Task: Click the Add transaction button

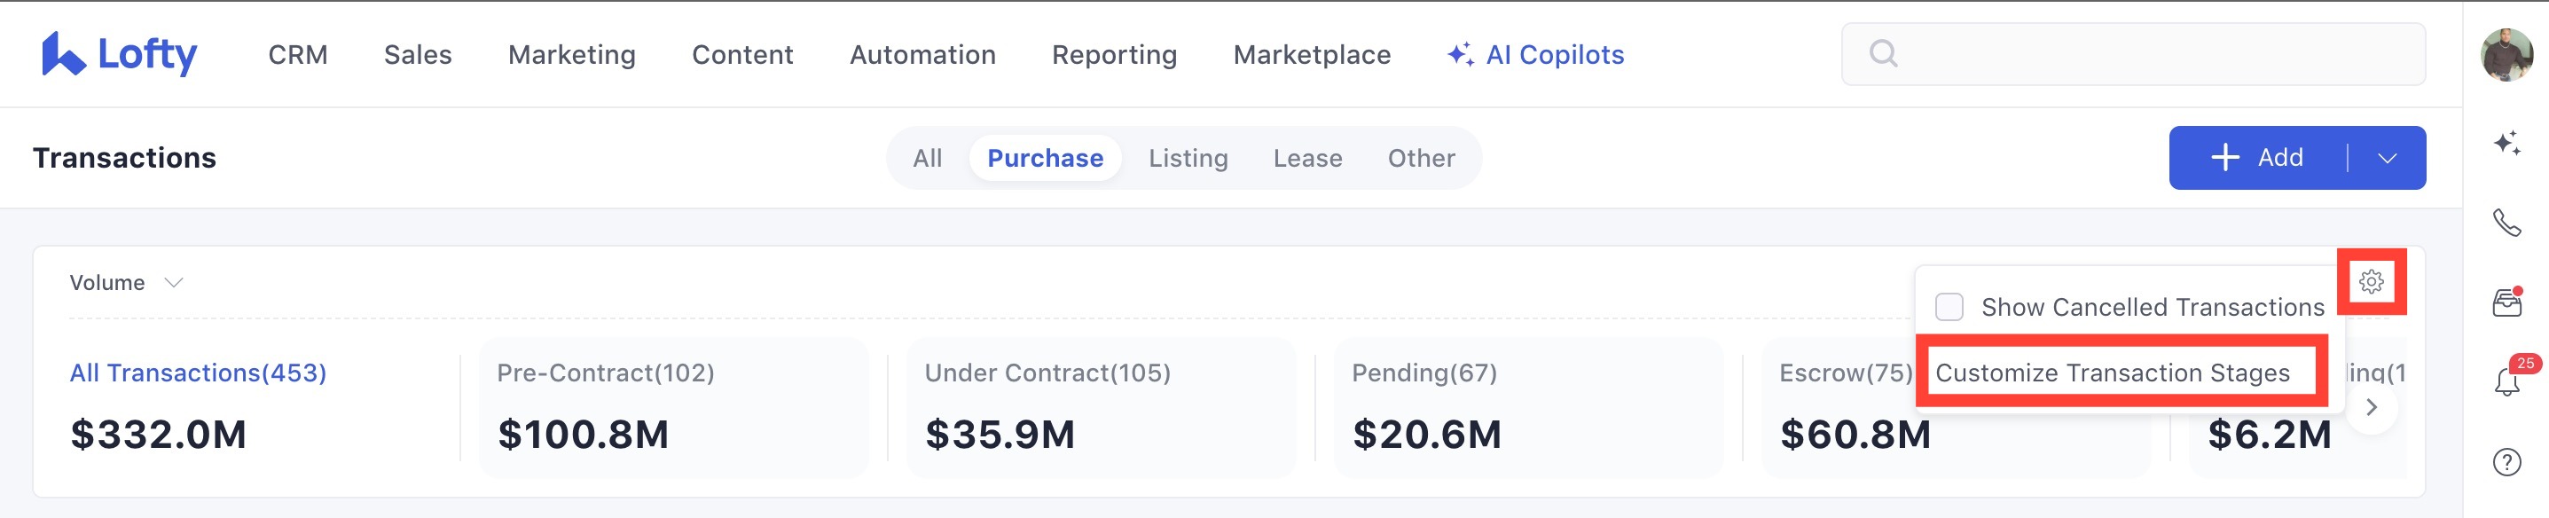Action: (2257, 159)
